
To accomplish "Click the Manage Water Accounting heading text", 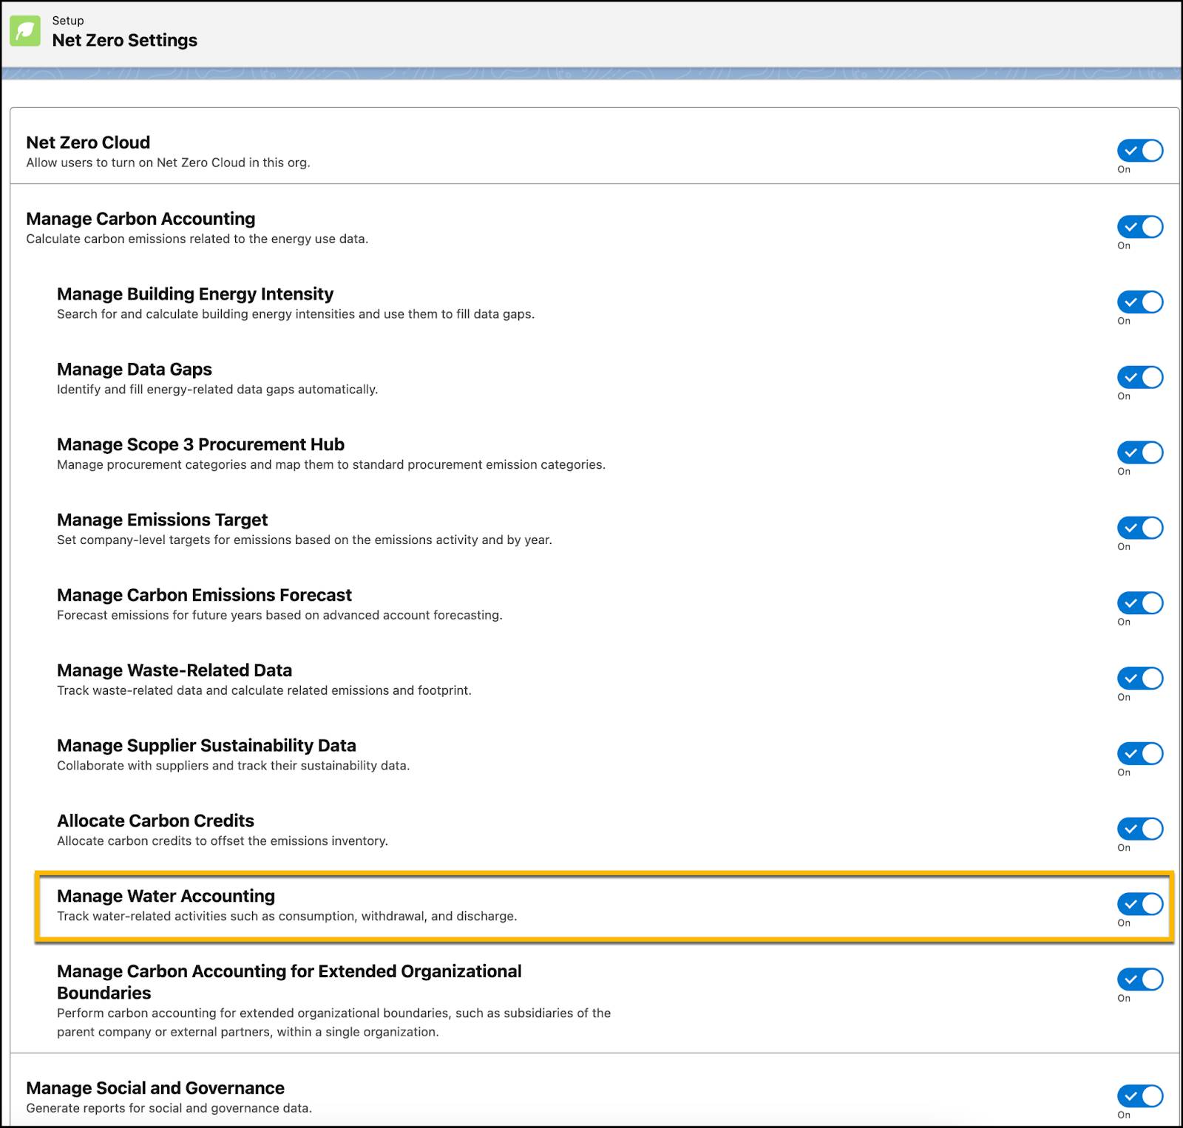I will point(166,896).
